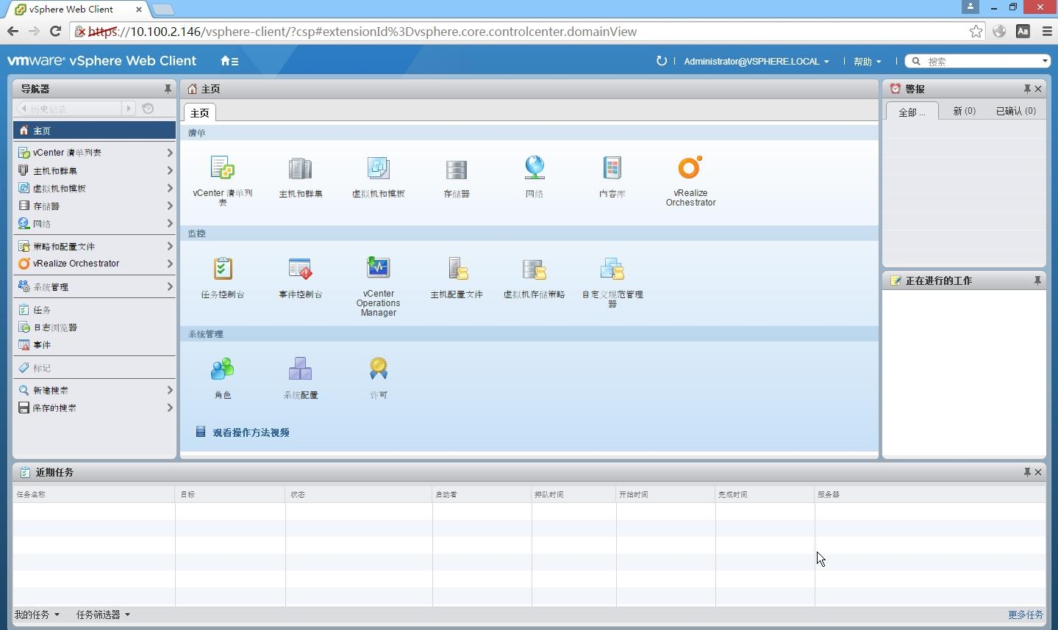Image resolution: width=1058 pixels, height=630 pixels.
Task: Pin the 正在进行的工作 panel
Action: point(1037,280)
